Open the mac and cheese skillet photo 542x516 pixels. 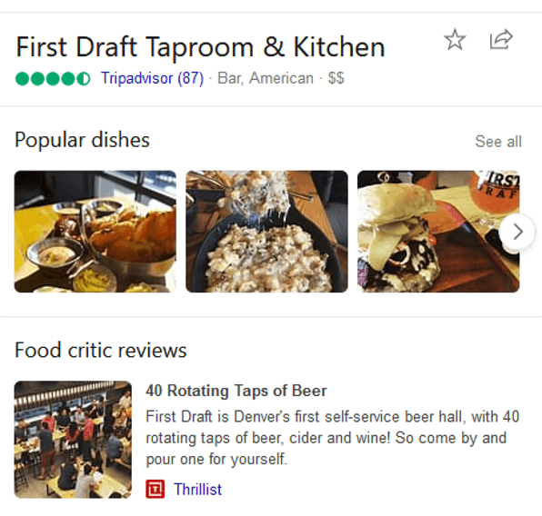tap(266, 232)
